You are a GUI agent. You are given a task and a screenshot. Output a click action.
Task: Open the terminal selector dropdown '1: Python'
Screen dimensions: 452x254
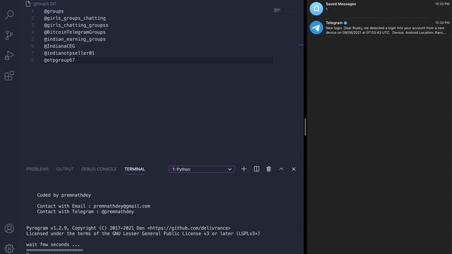(202, 169)
